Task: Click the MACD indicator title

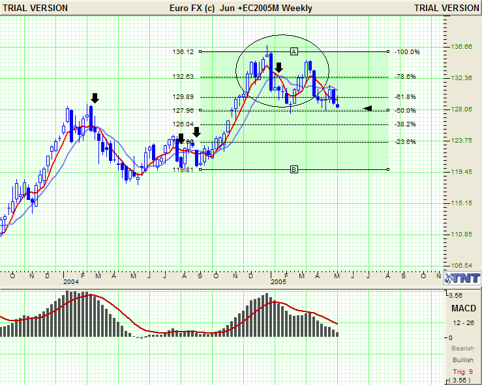Action: [464, 308]
